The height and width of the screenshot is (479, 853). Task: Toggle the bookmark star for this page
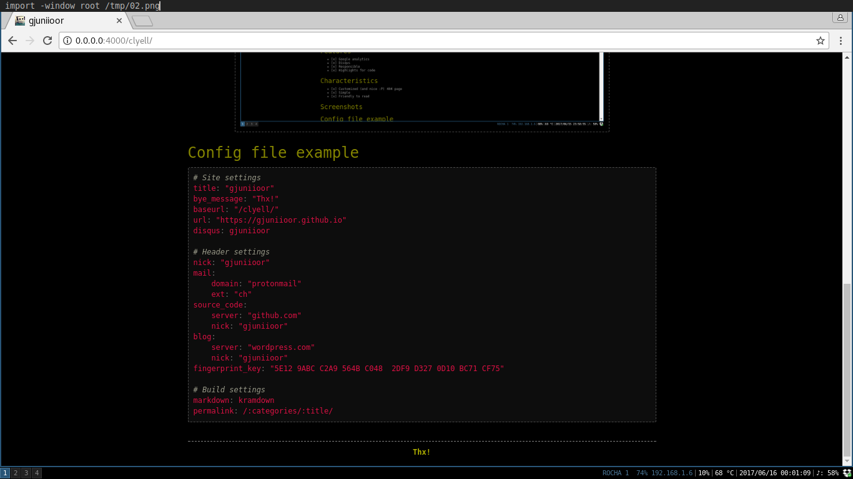tap(821, 41)
